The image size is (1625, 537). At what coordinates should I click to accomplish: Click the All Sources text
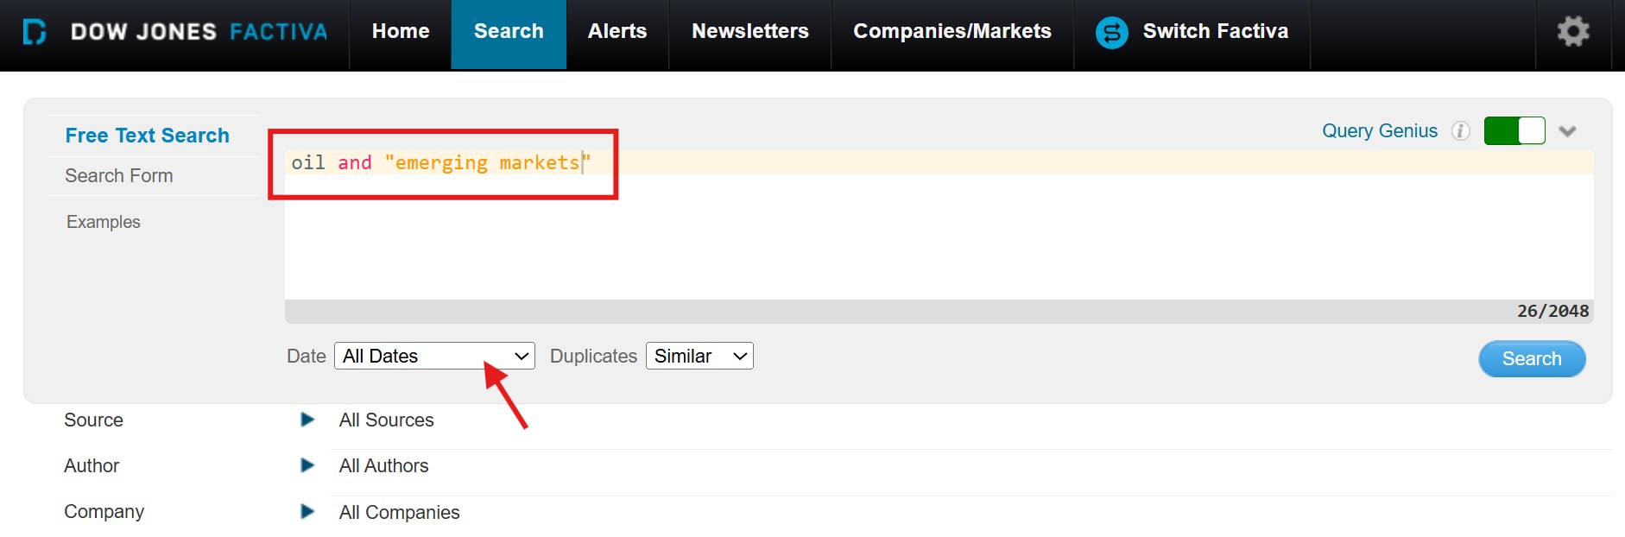pos(387,420)
